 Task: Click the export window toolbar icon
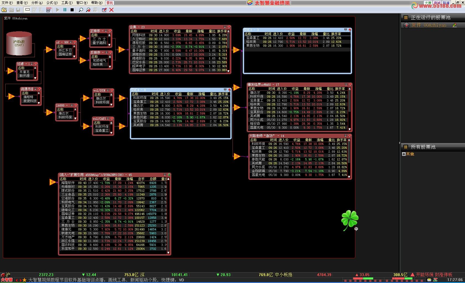(x=104, y=10)
